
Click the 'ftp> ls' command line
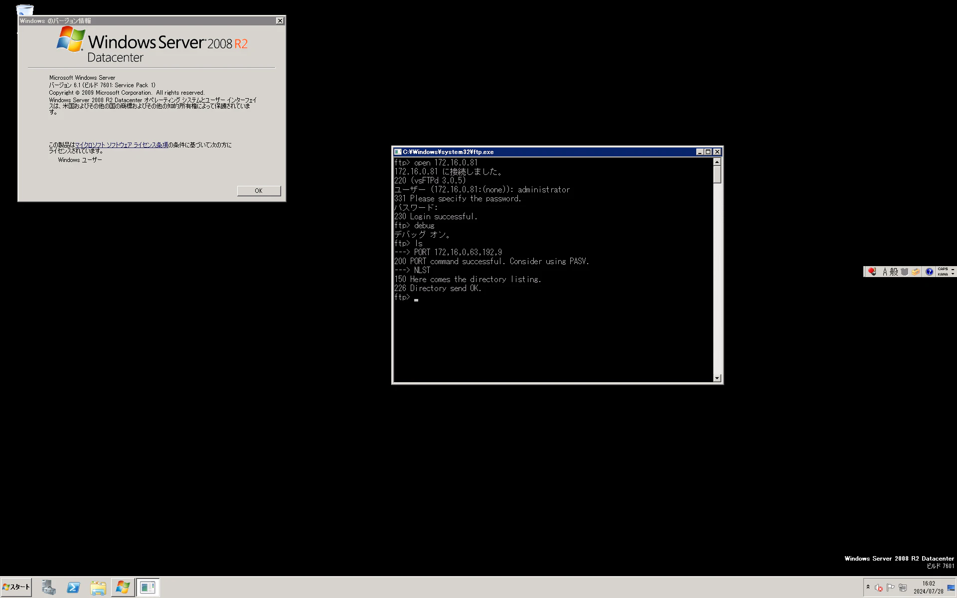(408, 244)
